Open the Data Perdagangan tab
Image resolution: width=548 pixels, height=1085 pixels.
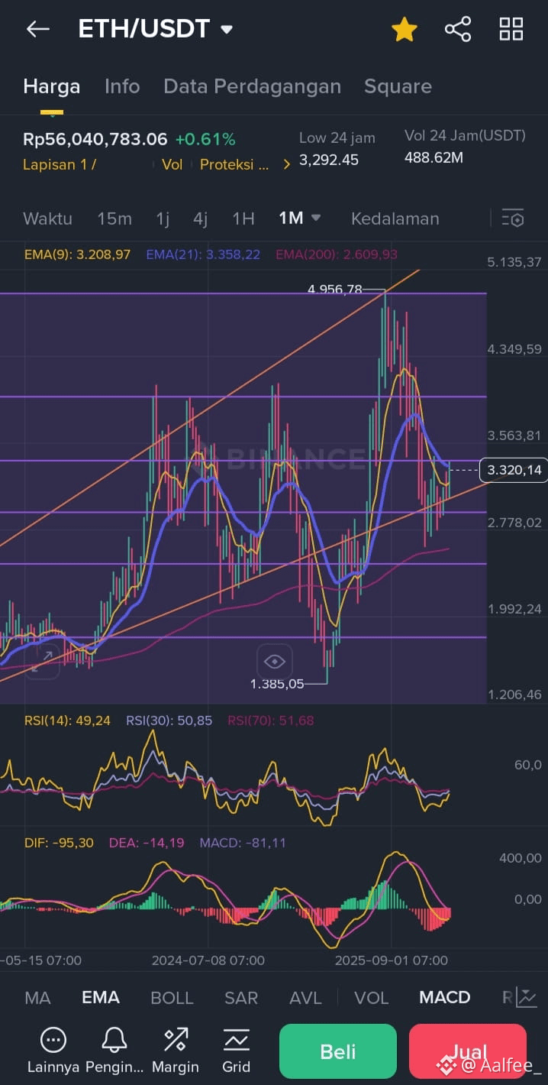[252, 86]
